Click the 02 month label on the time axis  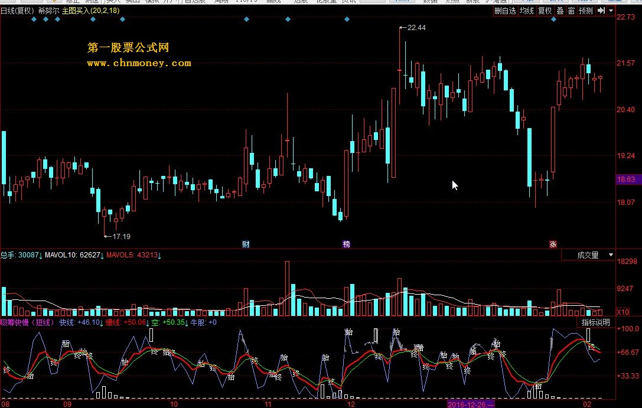587,404
